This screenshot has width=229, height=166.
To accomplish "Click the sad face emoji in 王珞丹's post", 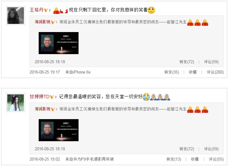I will pyautogui.click(x=151, y=10).
